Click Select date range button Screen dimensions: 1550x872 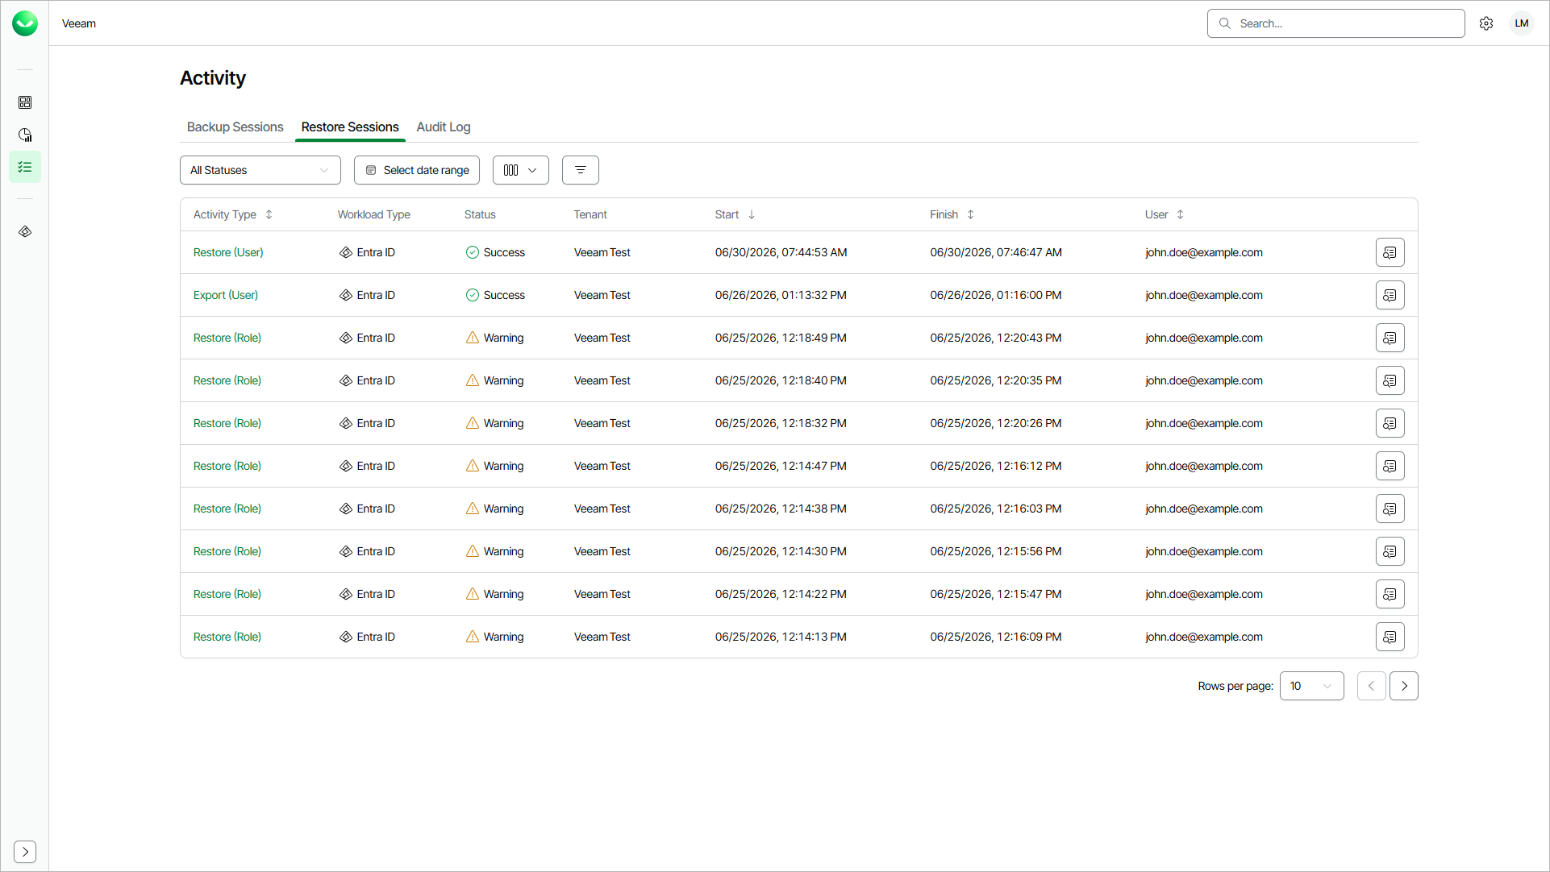(417, 170)
